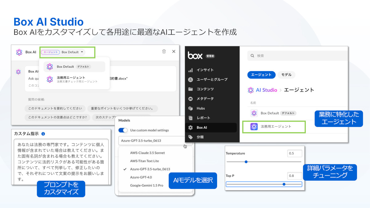This screenshot has height=208, width=370.
Task: Click the info icon beside カスタム指示
Action: (43, 134)
